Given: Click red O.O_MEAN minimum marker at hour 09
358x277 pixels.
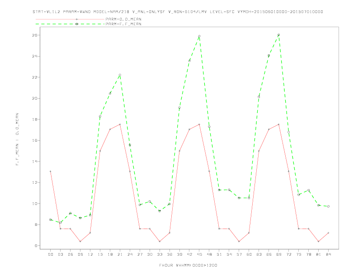Looking at the screenshot, I should tap(80, 241).
